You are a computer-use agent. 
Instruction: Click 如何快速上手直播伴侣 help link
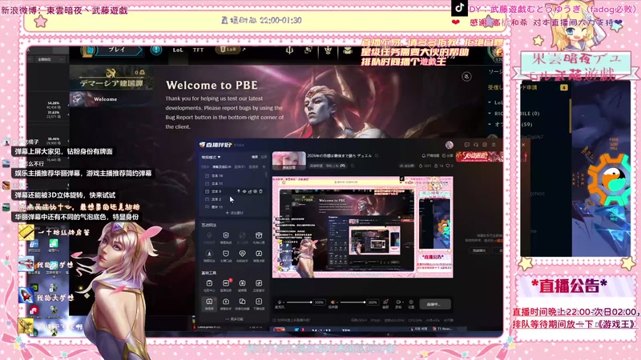(292, 320)
